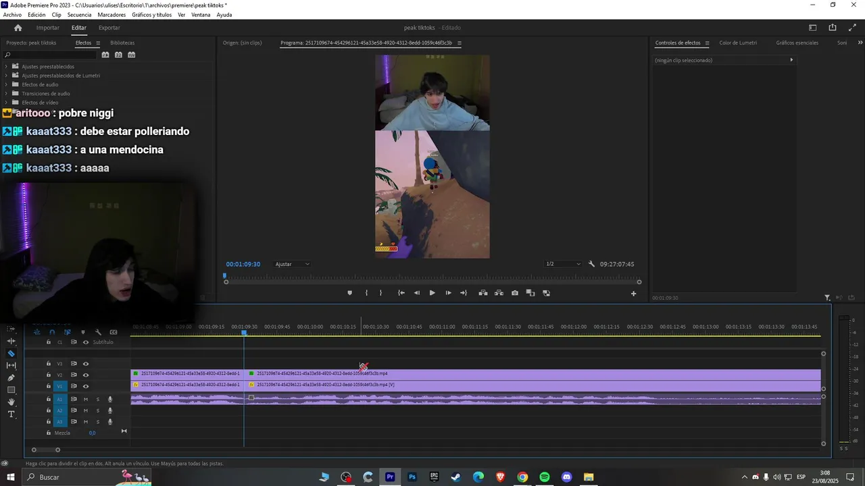Export frame with camera icon
This screenshot has height=486, width=865.
(515, 293)
